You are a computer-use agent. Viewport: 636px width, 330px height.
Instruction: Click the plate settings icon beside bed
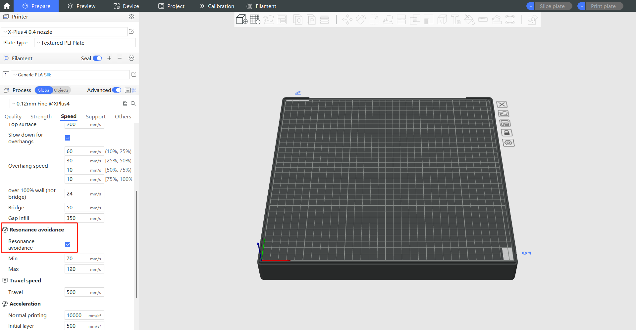point(508,143)
